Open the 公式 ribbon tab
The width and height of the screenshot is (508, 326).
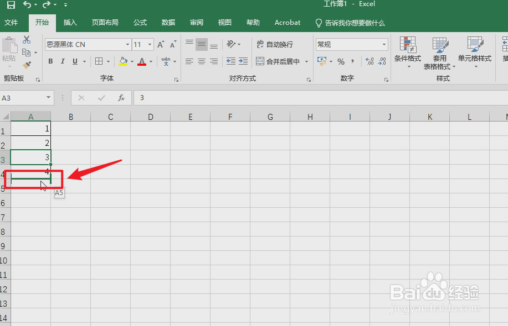click(x=140, y=23)
